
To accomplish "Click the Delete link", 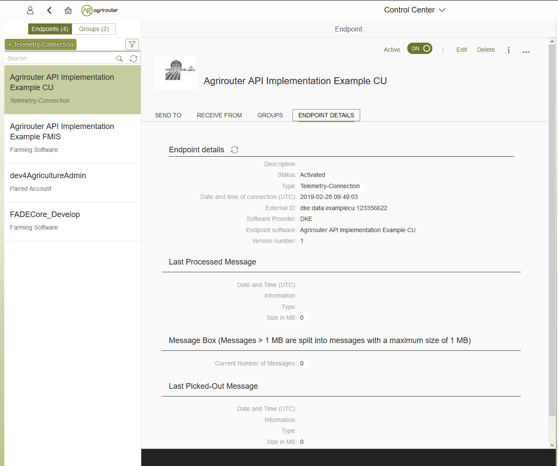I will coord(486,50).
